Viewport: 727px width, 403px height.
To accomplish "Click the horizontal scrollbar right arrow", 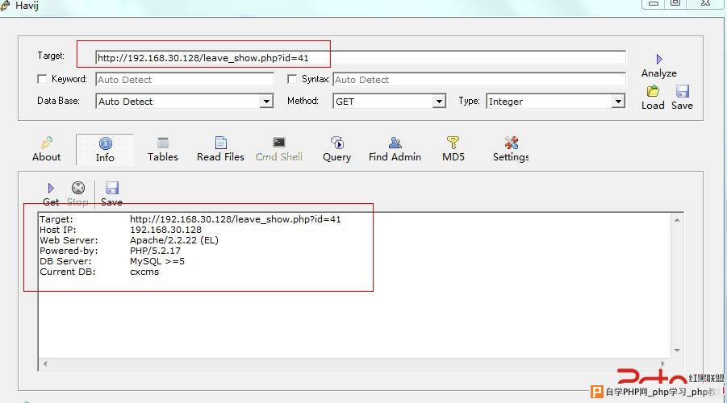I will 662,364.
